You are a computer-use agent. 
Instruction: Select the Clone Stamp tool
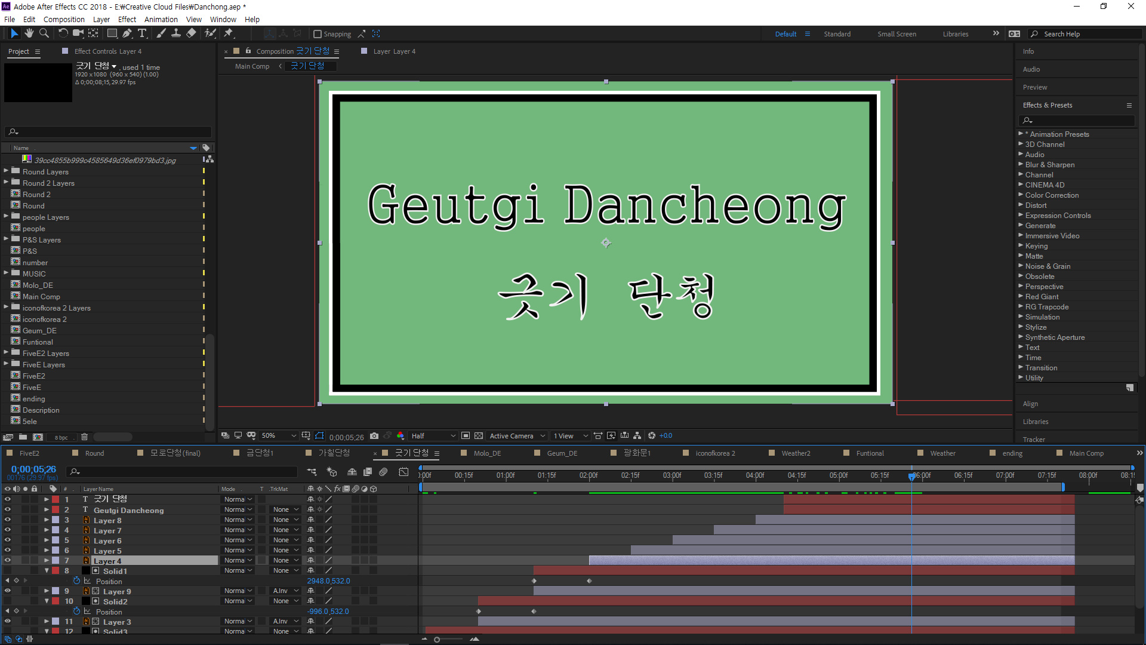pos(176,33)
